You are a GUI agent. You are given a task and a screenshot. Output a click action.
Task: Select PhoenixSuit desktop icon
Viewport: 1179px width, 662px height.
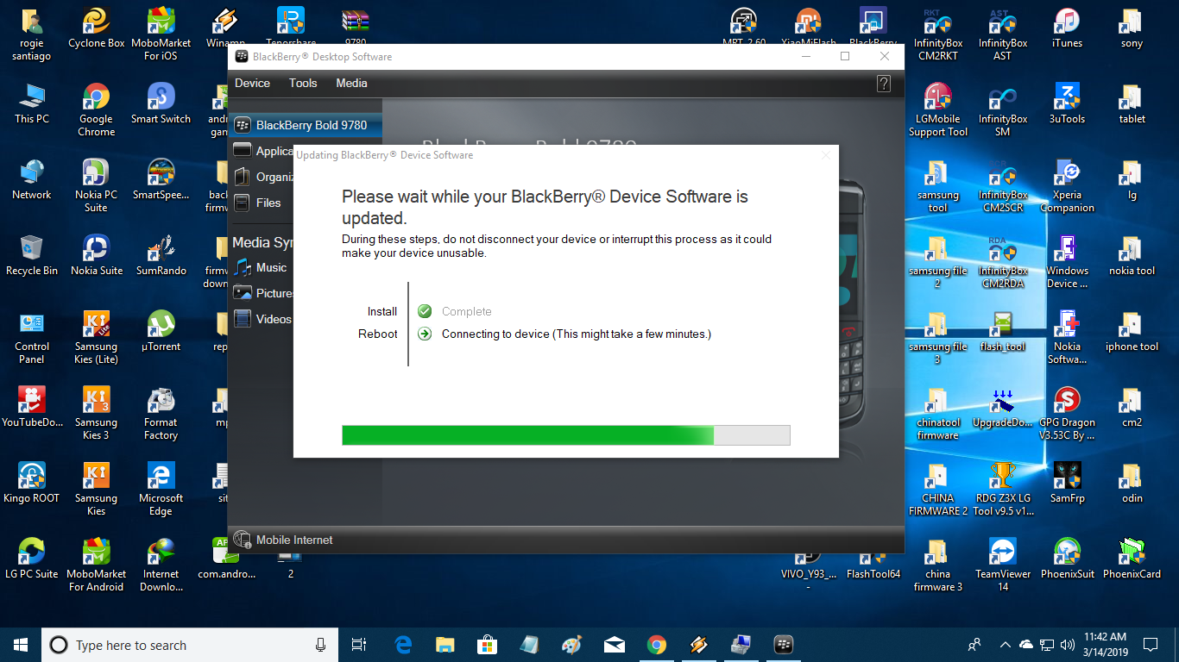1067,559
